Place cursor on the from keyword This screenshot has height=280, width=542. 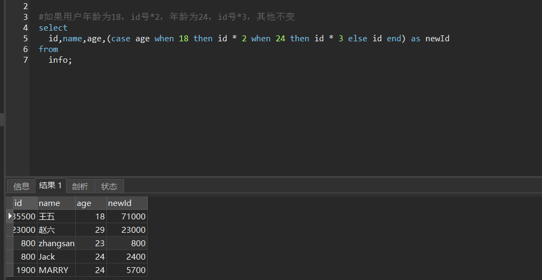48,49
